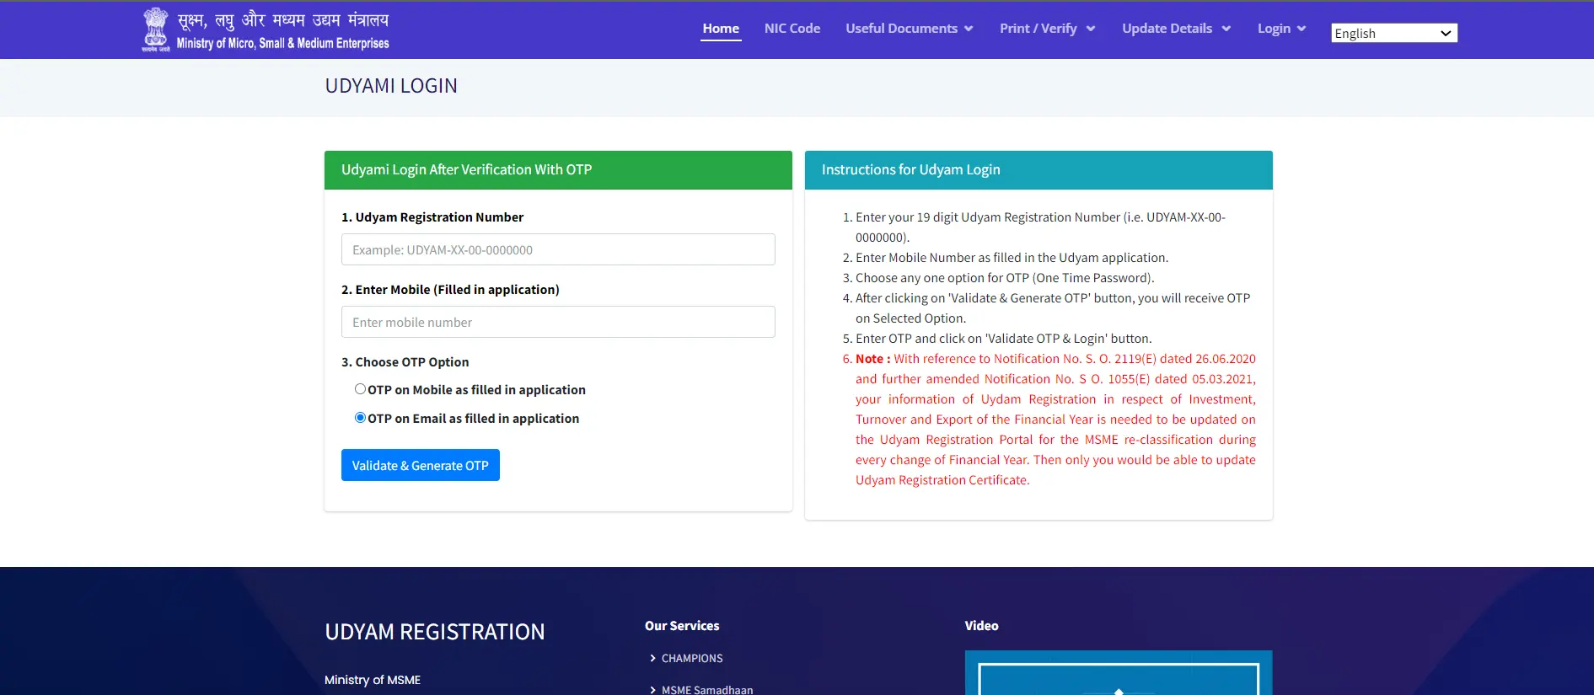Click the Our Services footer heading

point(682,626)
